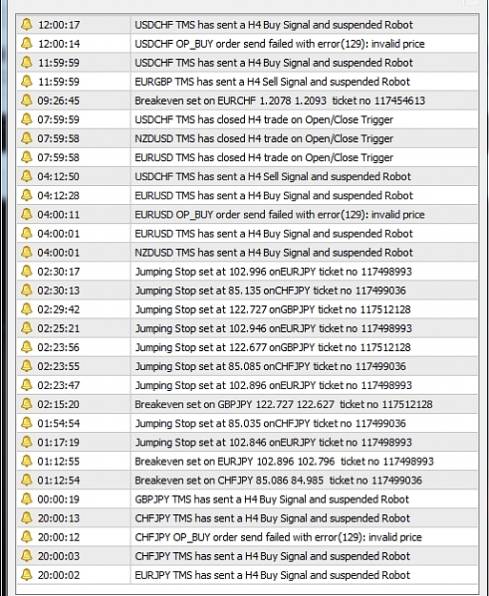This screenshot has width=489, height=596.
Task: Click the bell icon on the 02:30:17 row
Action: click(x=27, y=272)
